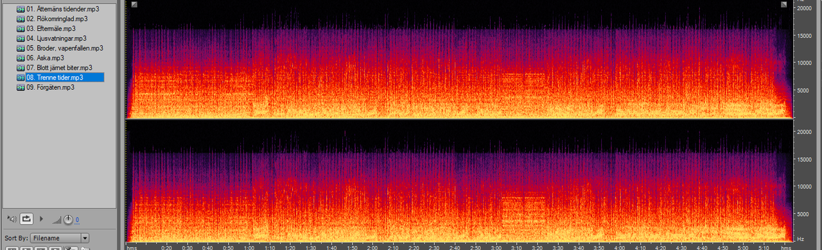The image size is (822, 250).
Task: Toggle the auto-play speaker icon in the Files panel
Action: coord(12,219)
